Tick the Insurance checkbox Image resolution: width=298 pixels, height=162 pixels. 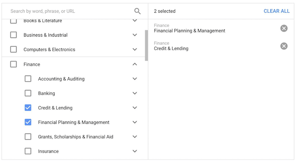28,151
